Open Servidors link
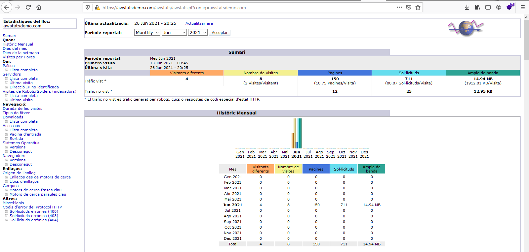The width and height of the screenshot is (529, 252). [12, 74]
